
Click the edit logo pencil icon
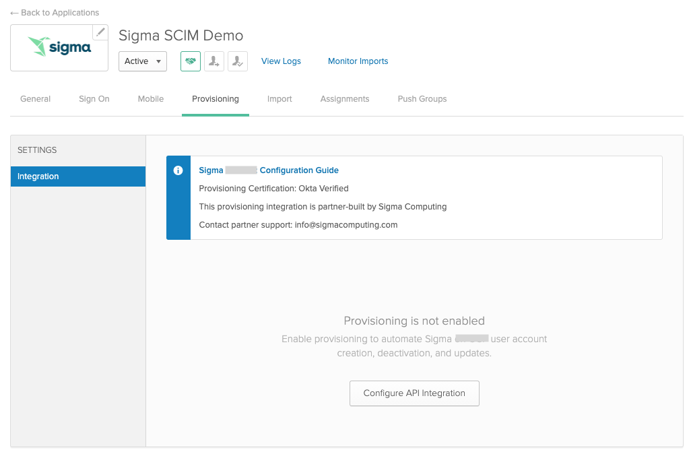point(100,32)
